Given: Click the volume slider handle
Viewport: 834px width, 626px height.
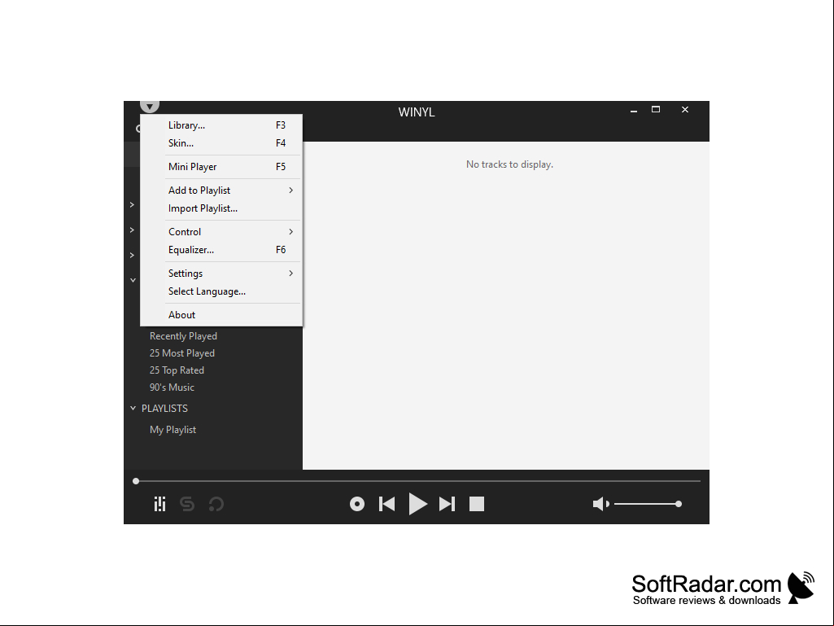Looking at the screenshot, I should (x=678, y=504).
